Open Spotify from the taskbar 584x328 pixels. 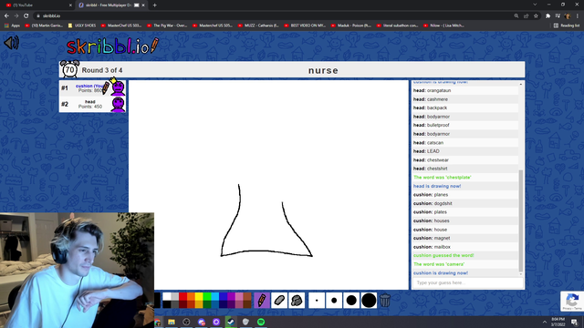[x=261, y=322]
